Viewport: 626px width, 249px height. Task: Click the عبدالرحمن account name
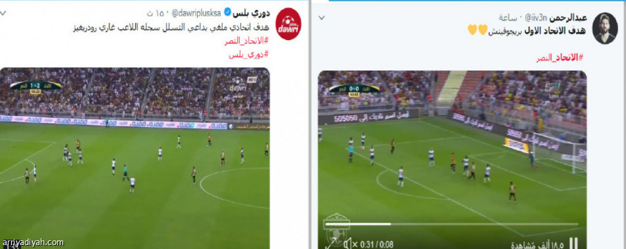(x=568, y=18)
